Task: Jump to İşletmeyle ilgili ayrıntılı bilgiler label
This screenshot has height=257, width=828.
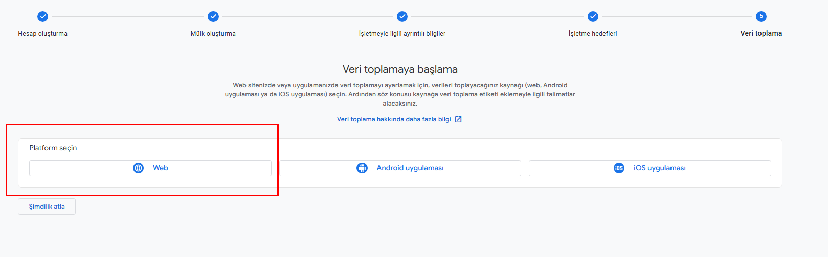Action: (402, 34)
